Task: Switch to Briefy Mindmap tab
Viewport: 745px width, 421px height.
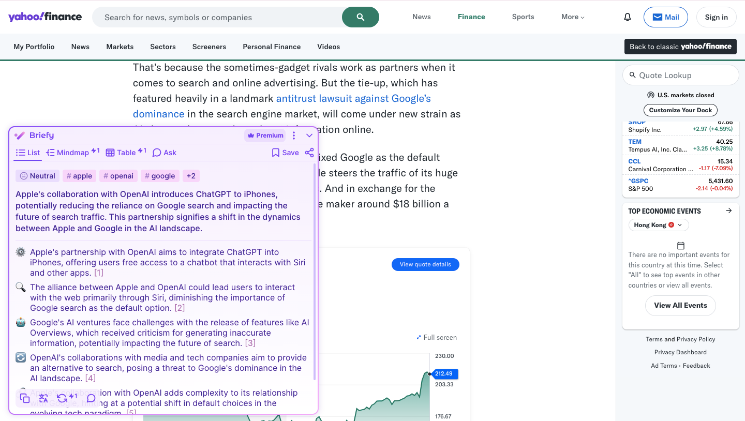Action: click(72, 153)
